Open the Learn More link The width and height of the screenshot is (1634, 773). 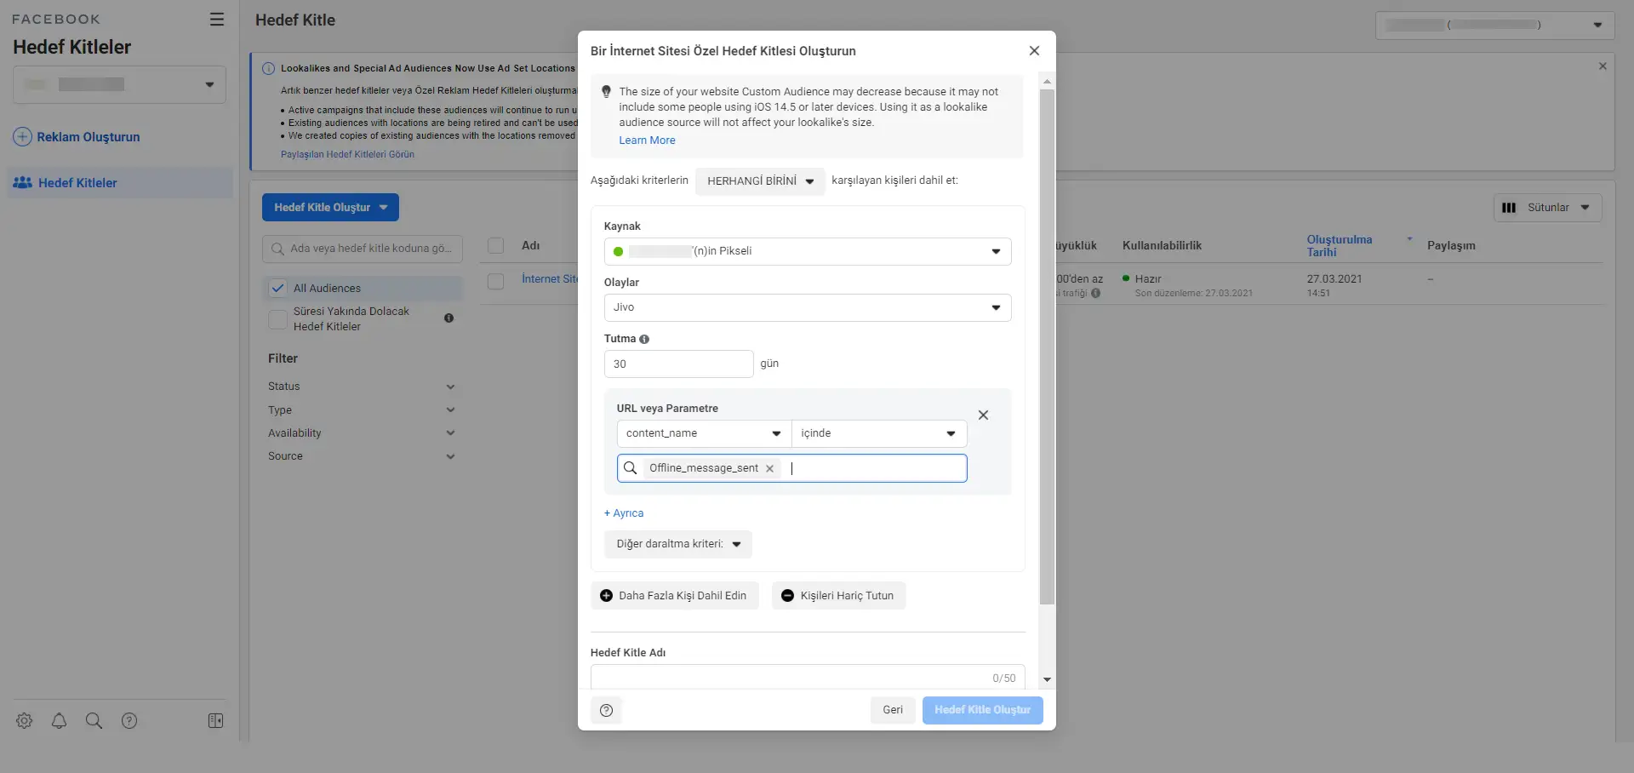coord(647,140)
